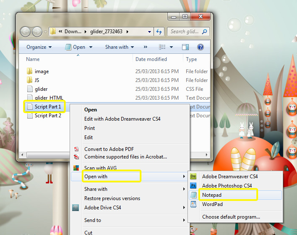Choose Adobe Photoshop CS4 from submenu
Image resolution: width=297 pixels, height=235 pixels.
click(227, 186)
